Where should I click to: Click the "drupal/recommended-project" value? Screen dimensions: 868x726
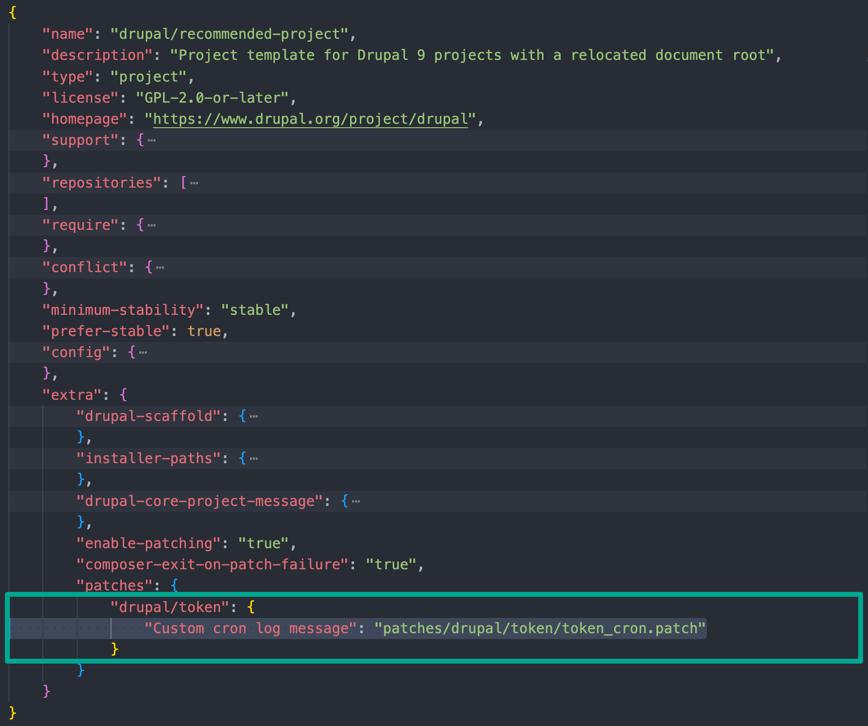click(x=229, y=34)
